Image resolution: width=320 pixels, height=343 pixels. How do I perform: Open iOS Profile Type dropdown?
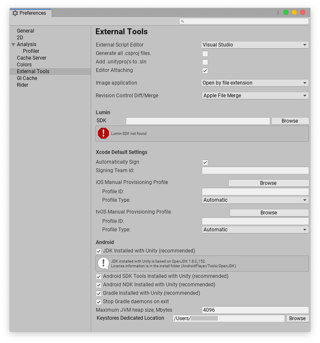(x=255, y=200)
